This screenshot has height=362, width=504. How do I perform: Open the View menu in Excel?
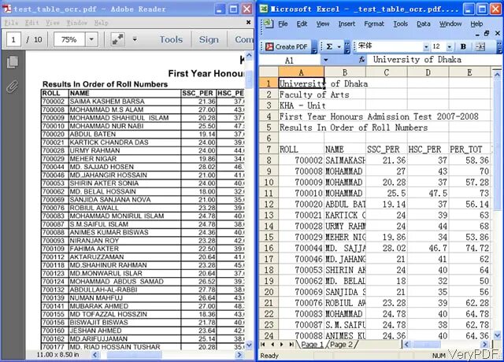(323, 24)
